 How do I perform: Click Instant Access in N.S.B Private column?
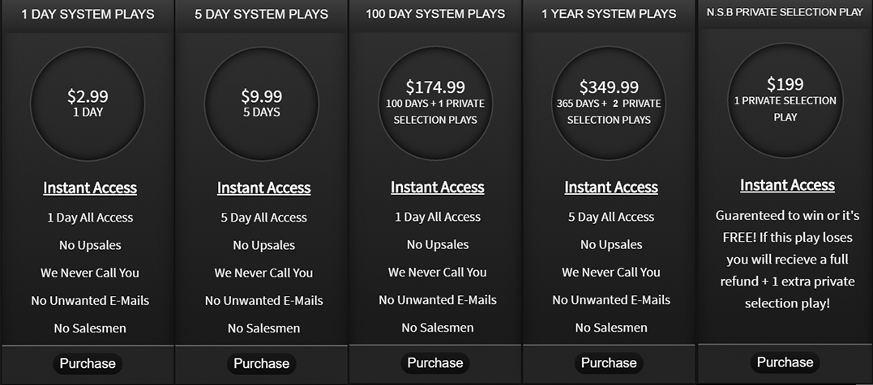coord(787,185)
